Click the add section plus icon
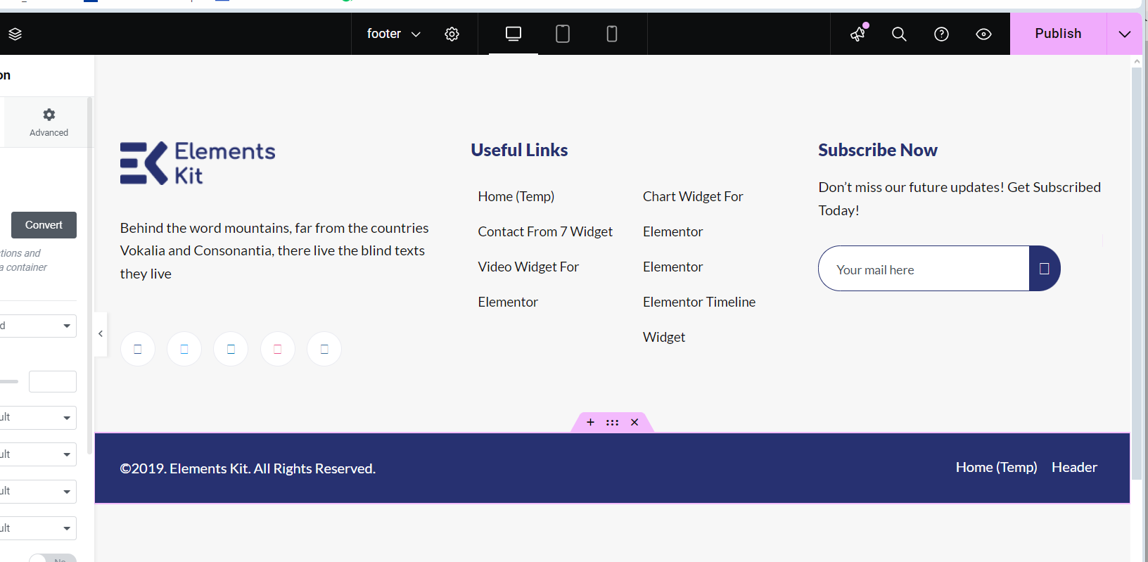 point(590,422)
